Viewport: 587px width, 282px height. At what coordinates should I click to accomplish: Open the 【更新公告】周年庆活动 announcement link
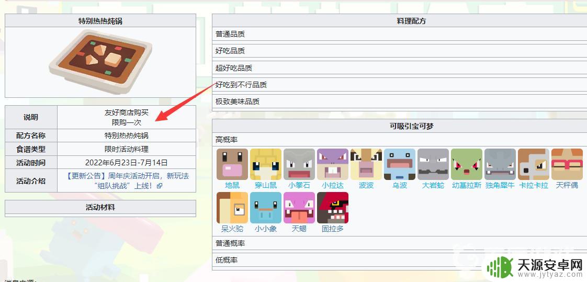pyautogui.click(x=128, y=180)
